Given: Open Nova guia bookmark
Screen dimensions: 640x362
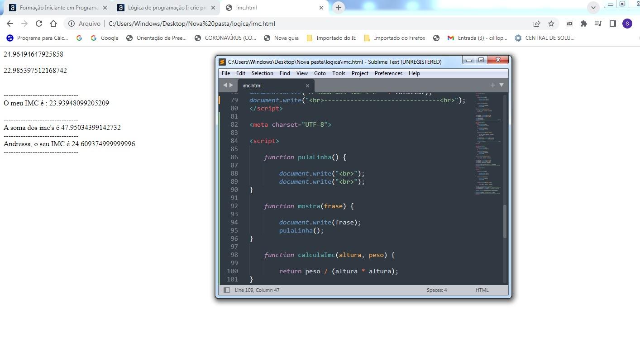Looking at the screenshot, I should click(281, 38).
